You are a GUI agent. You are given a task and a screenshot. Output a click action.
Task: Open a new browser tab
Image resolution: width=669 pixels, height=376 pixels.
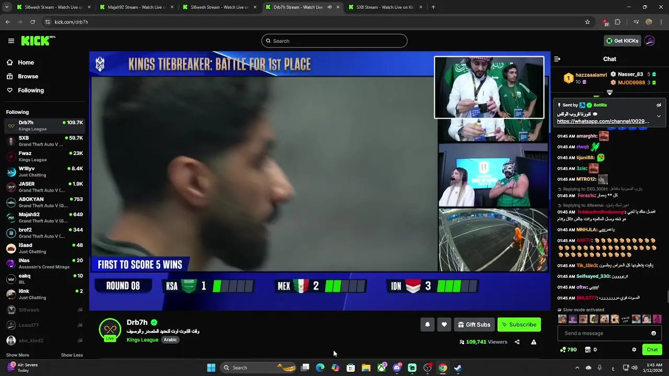[x=433, y=7]
